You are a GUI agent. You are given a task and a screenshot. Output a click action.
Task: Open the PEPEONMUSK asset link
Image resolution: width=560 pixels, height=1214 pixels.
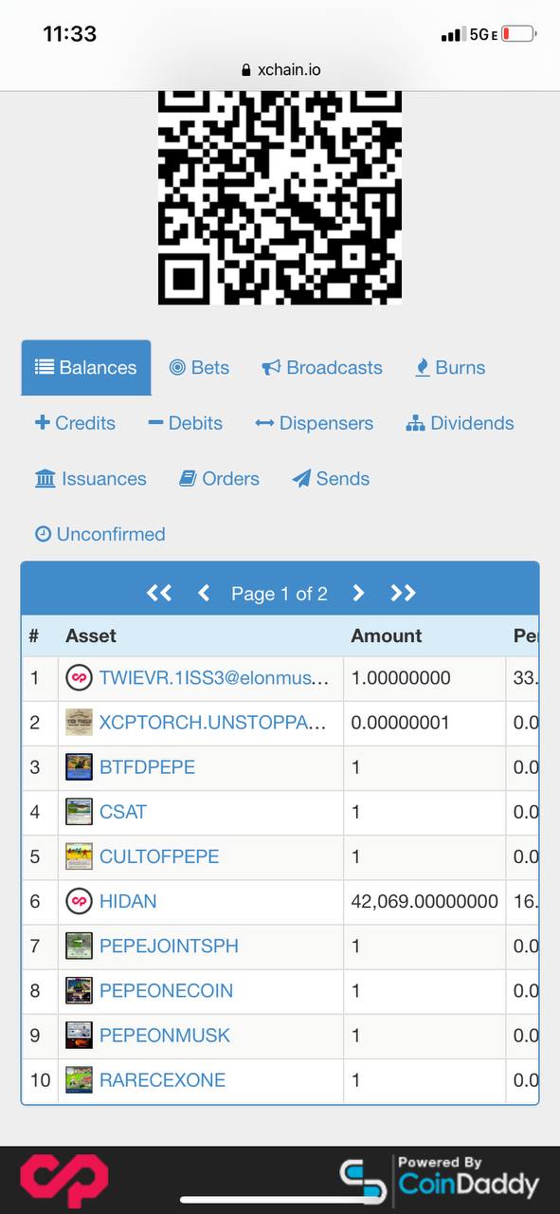click(165, 1035)
